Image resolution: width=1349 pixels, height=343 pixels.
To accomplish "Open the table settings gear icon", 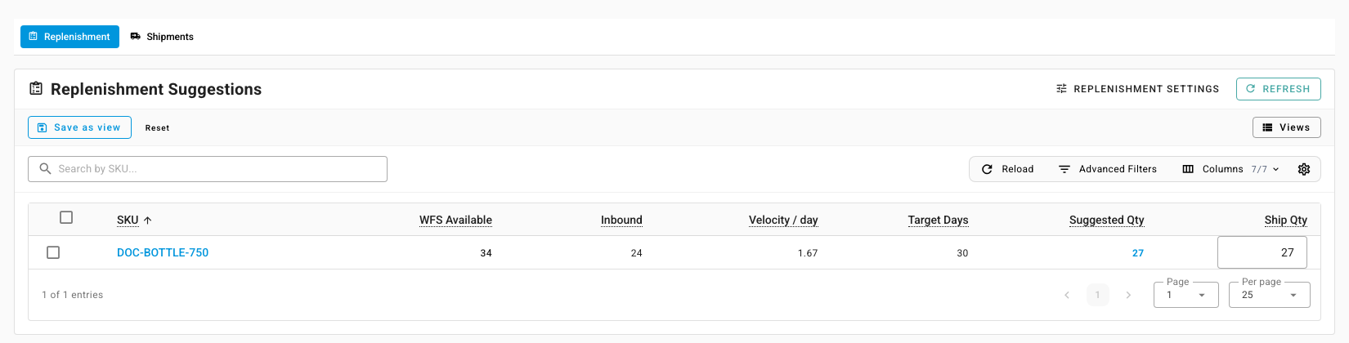I will pos(1304,169).
